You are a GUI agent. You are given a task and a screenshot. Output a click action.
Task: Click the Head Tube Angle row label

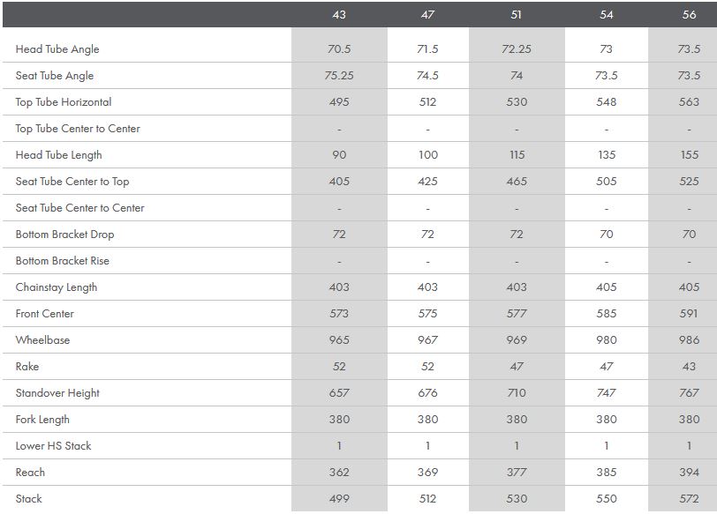pyautogui.click(x=57, y=49)
